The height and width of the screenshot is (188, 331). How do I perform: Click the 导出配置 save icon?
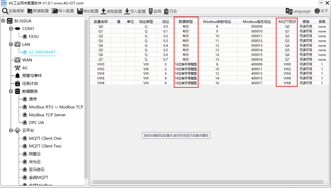80,11
